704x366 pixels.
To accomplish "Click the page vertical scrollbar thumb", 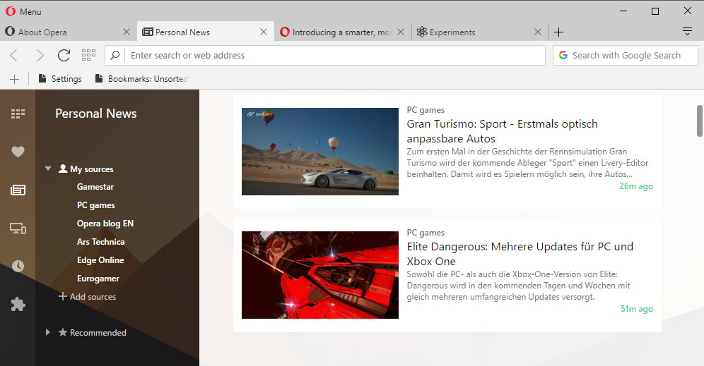I will coord(700,121).
